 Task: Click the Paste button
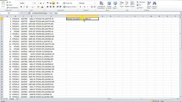[x=3, y=5]
